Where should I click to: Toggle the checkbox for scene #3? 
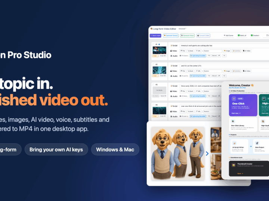153,85
